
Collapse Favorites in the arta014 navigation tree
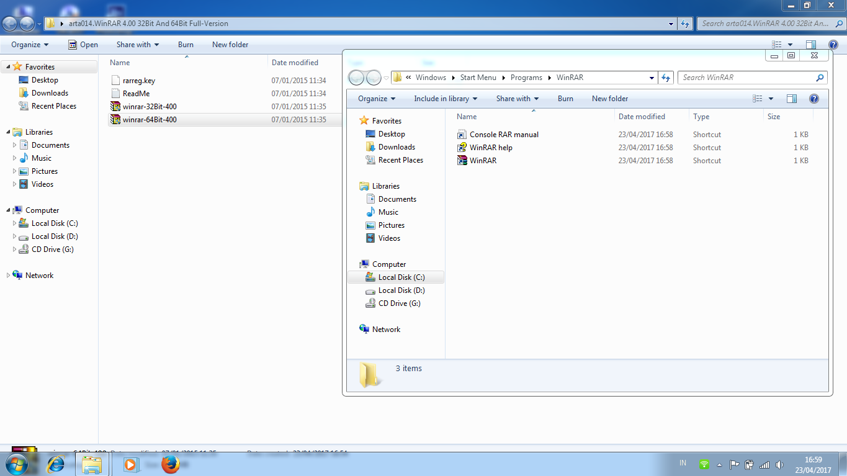click(8, 67)
